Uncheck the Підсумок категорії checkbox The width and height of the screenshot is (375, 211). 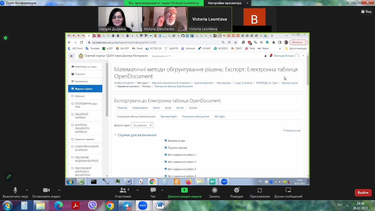(x=166, y=148)
